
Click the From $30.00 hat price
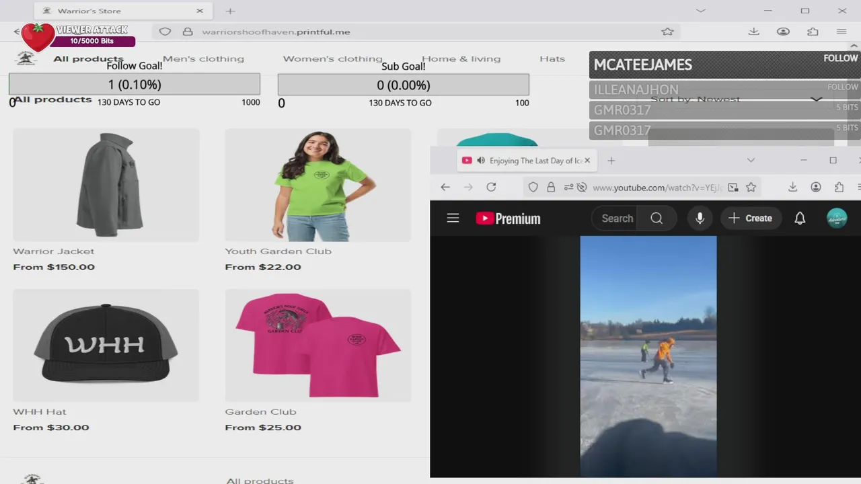pyautogui.click(x=51, y=428)
